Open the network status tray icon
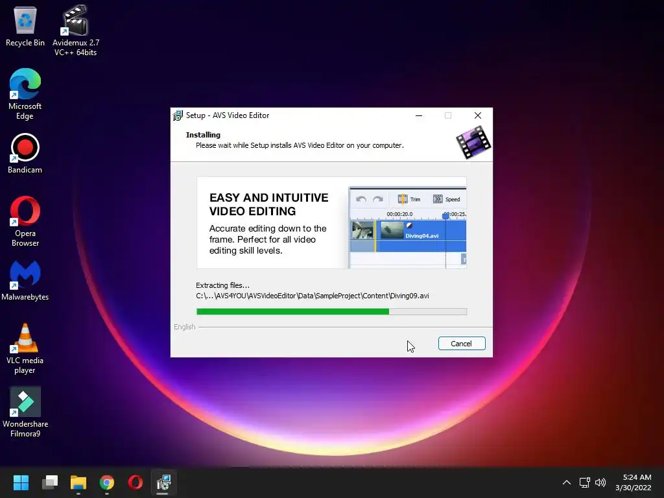 585,482
